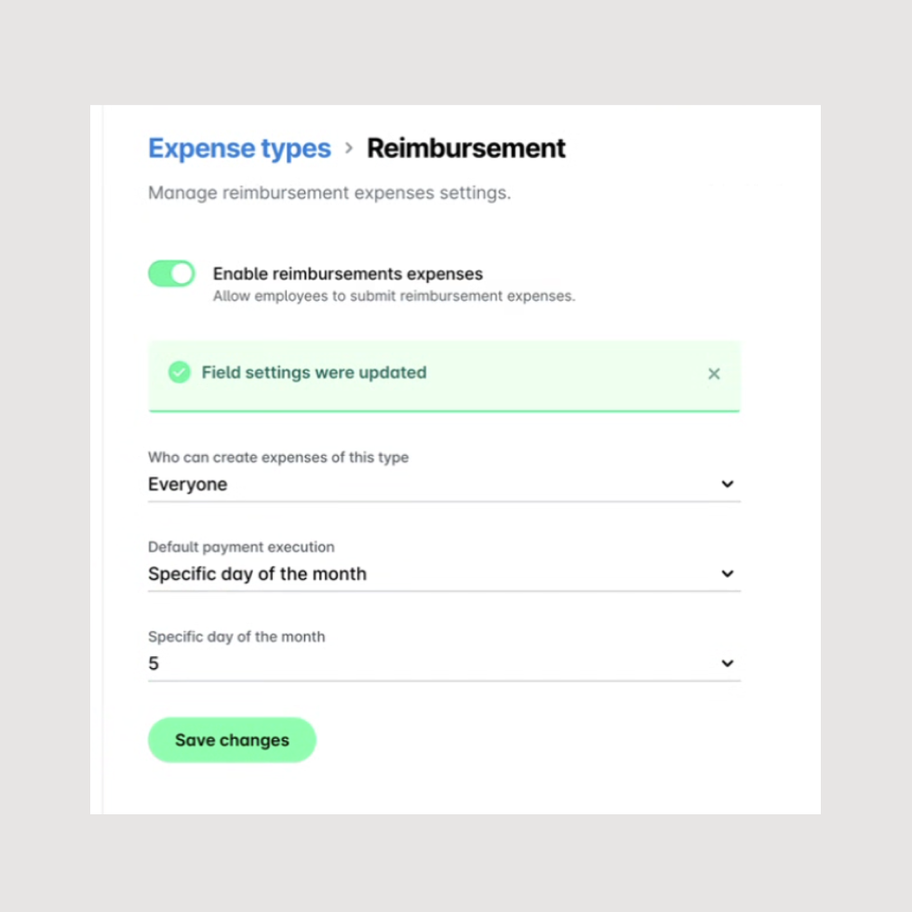Screen dimensions: 912x912
Task: Click the small label above value 5
Action: pyautogui.click(x=236, y=637)
